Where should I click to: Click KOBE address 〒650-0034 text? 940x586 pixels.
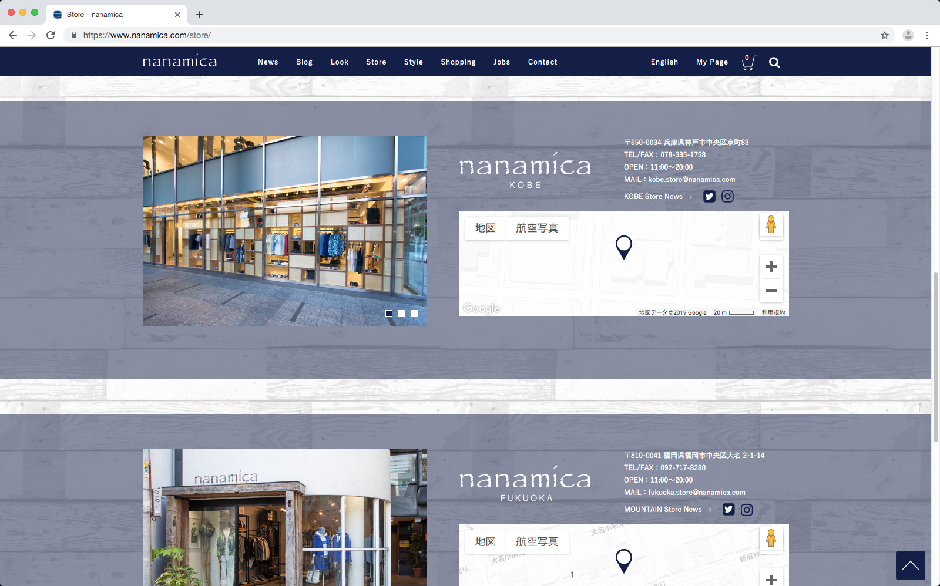pos(686,143)
